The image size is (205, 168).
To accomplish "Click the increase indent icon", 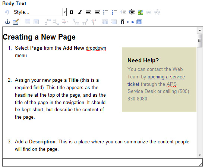I will point(132,12).
